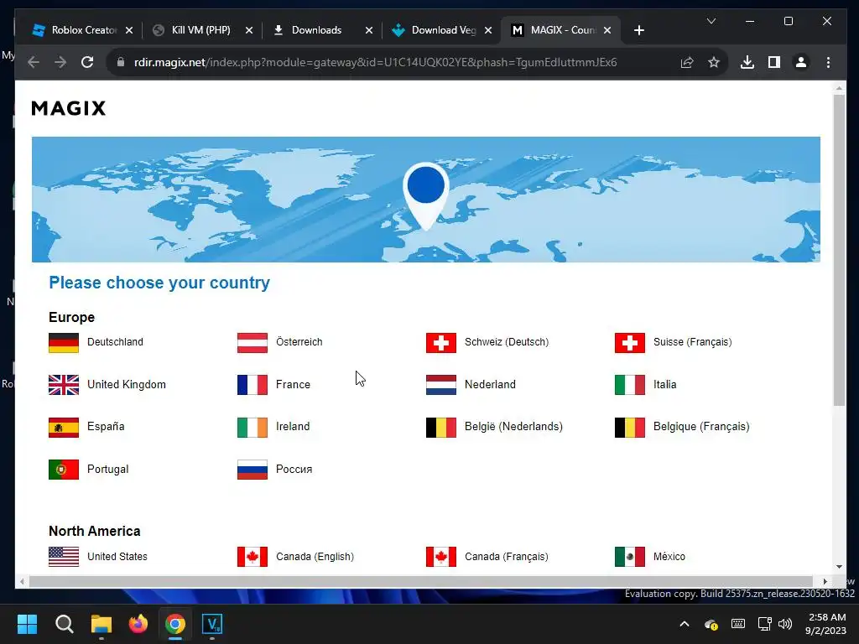Image resolution: width=859 pixels, height=644 pixels.
Task: Select the España country link
Action: pos(106,427)
